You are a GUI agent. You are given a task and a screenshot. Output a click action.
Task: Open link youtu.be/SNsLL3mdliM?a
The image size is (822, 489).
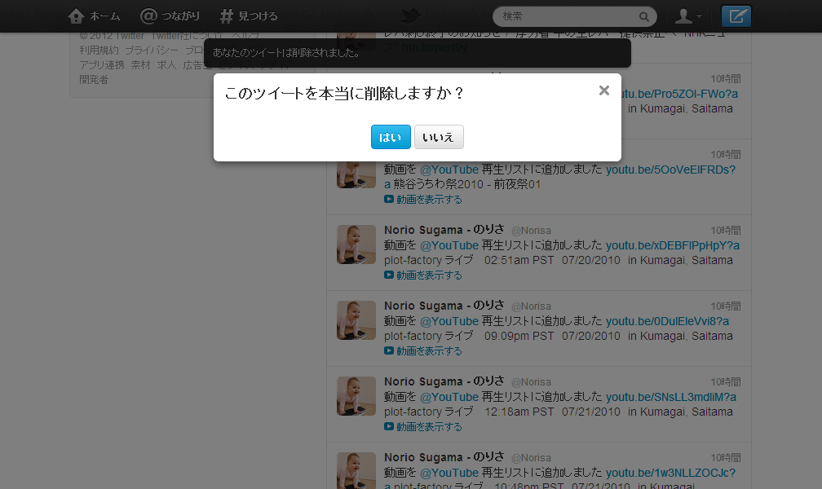coord(671,397)
